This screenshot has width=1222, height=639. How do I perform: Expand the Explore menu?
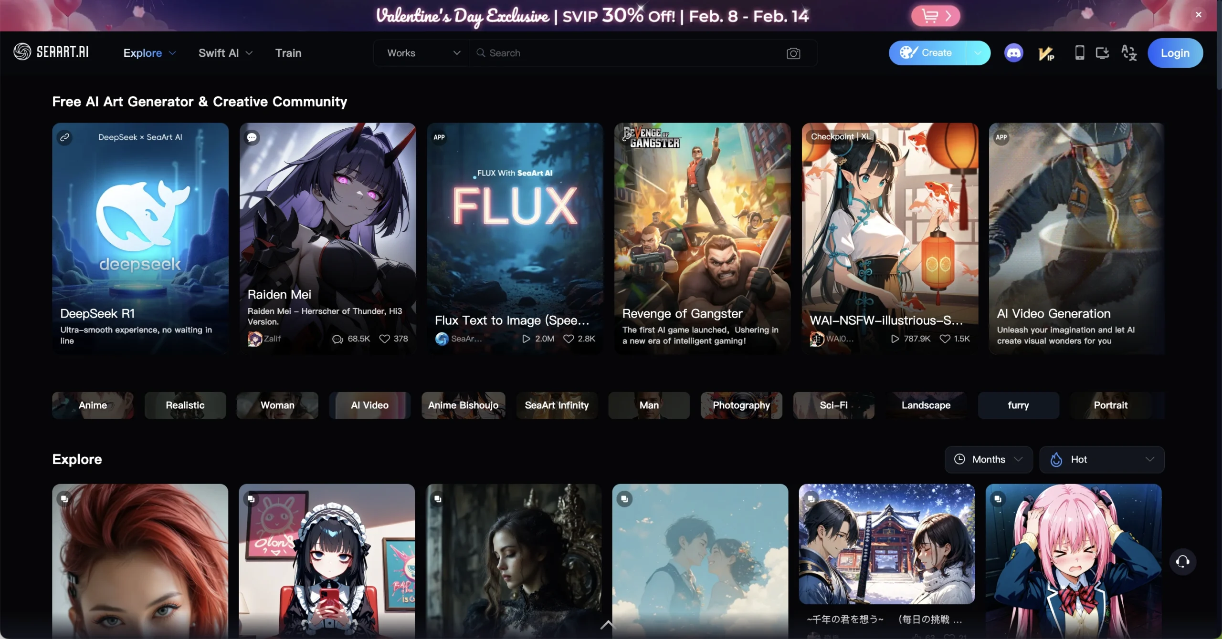pos(149,53)
